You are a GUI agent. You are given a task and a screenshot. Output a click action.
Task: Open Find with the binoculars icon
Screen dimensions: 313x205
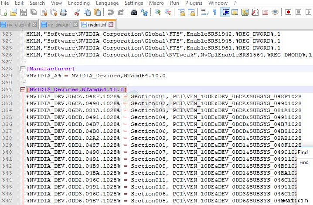[134, 12]
